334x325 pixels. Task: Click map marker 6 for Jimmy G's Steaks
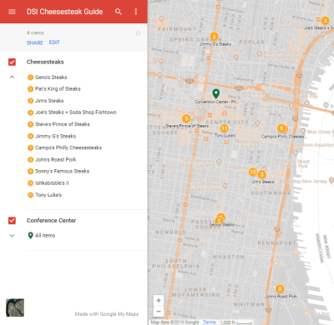tap(214, 37)
